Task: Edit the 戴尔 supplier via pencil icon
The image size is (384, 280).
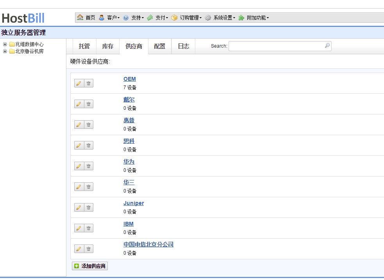Action: point(79,104)
